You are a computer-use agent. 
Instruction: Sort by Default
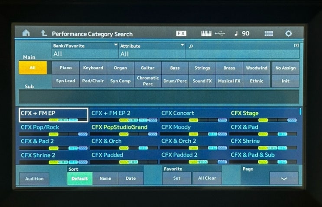coord(80,178)
